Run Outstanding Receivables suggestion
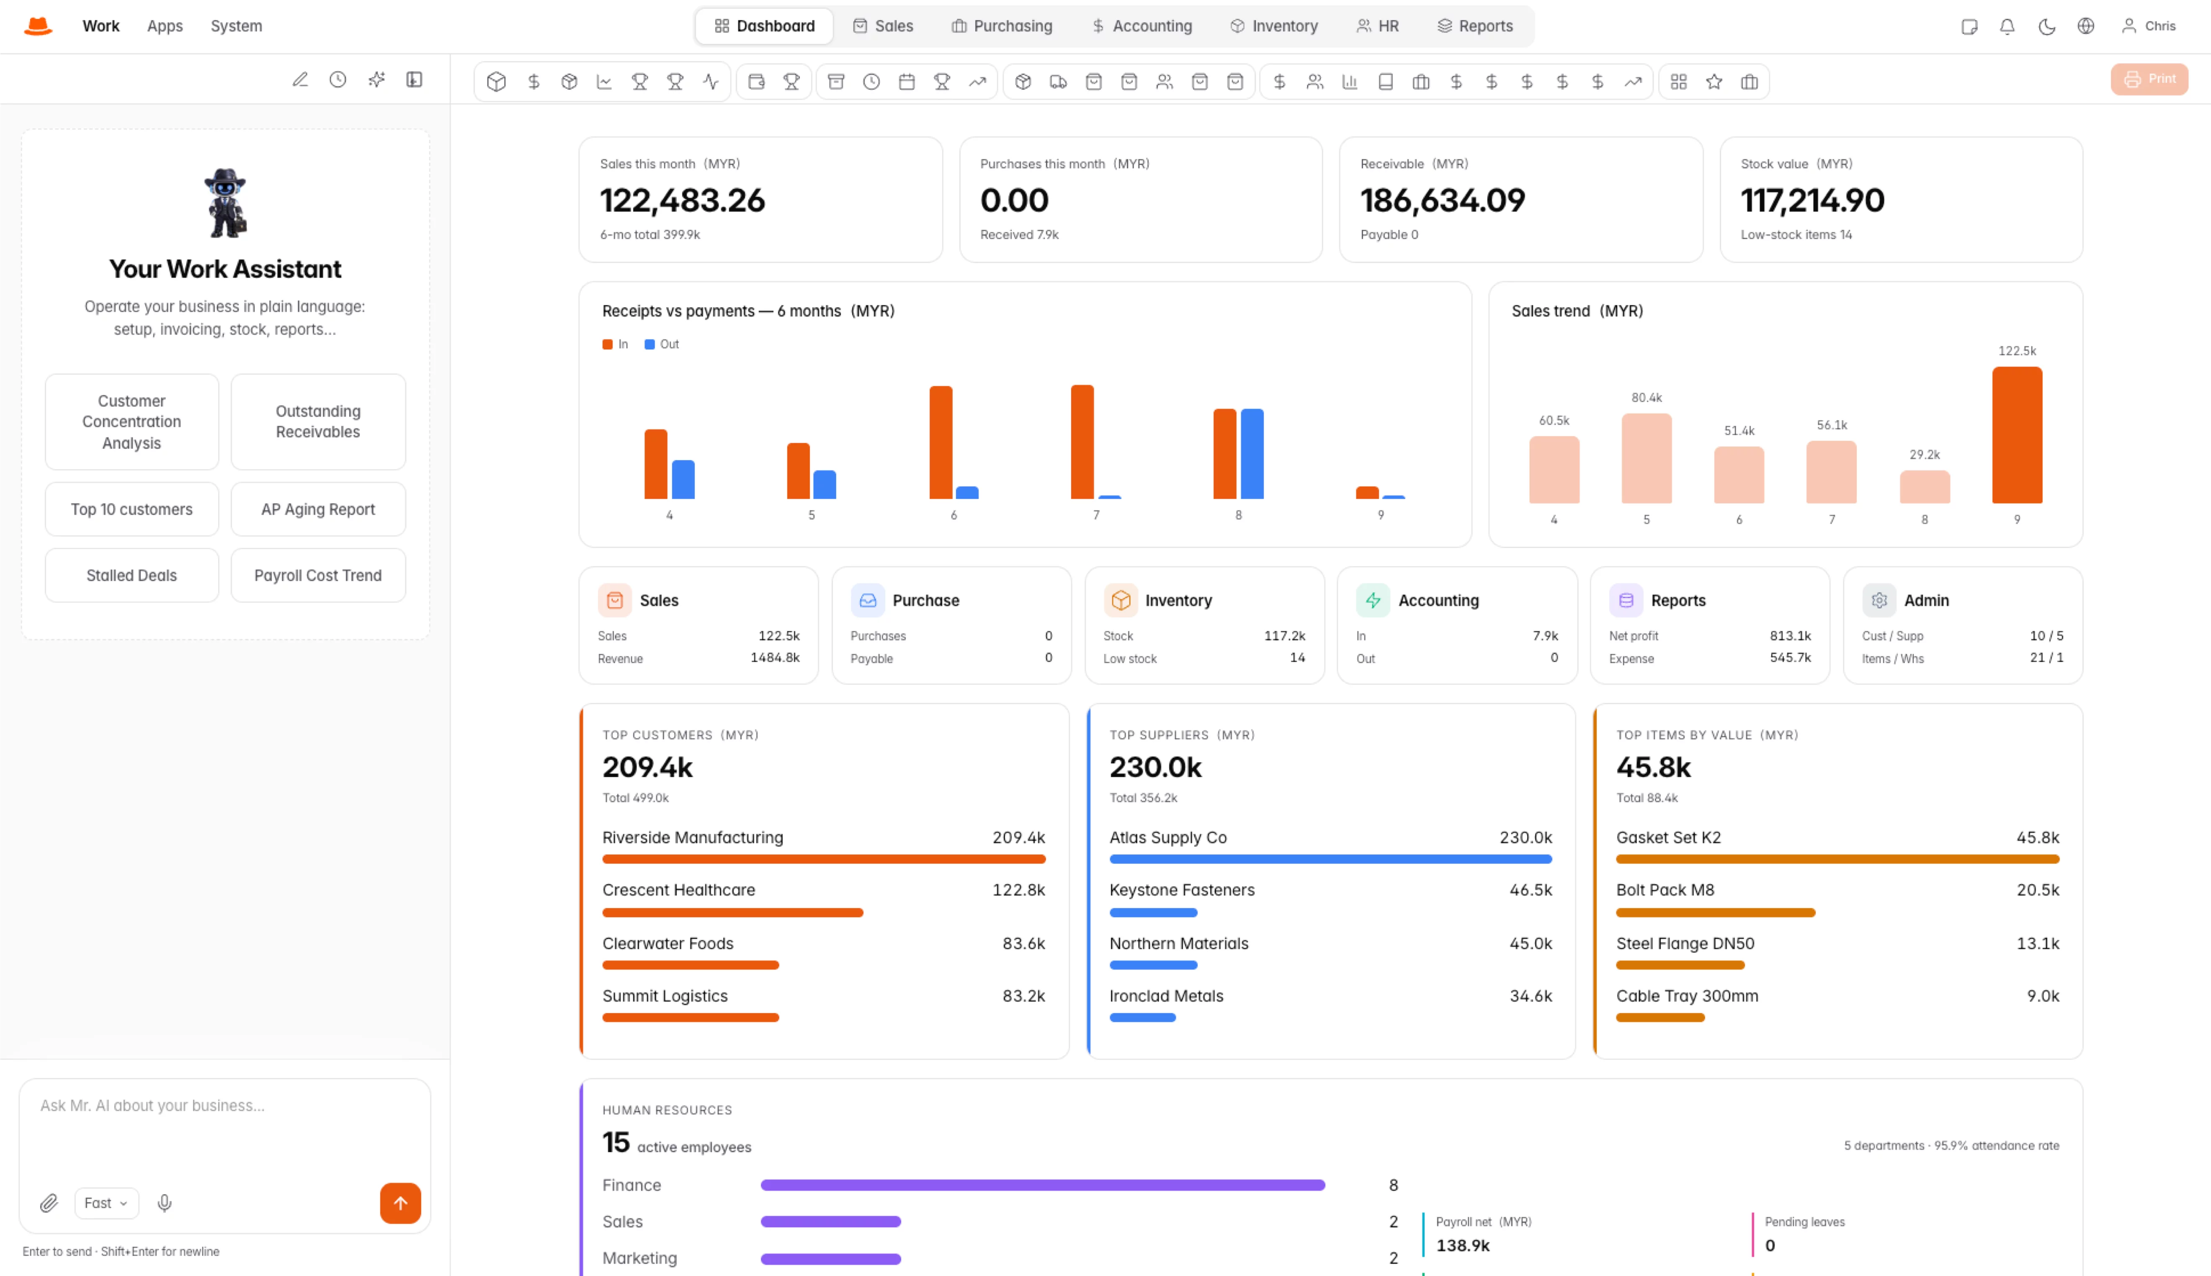This screenshot has width=2211, height=1276. coord(318,422)
